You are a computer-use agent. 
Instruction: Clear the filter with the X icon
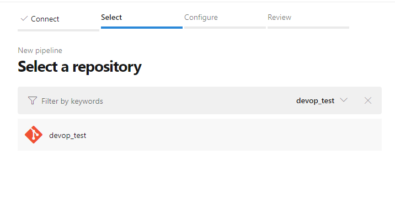tap(368, 100)
